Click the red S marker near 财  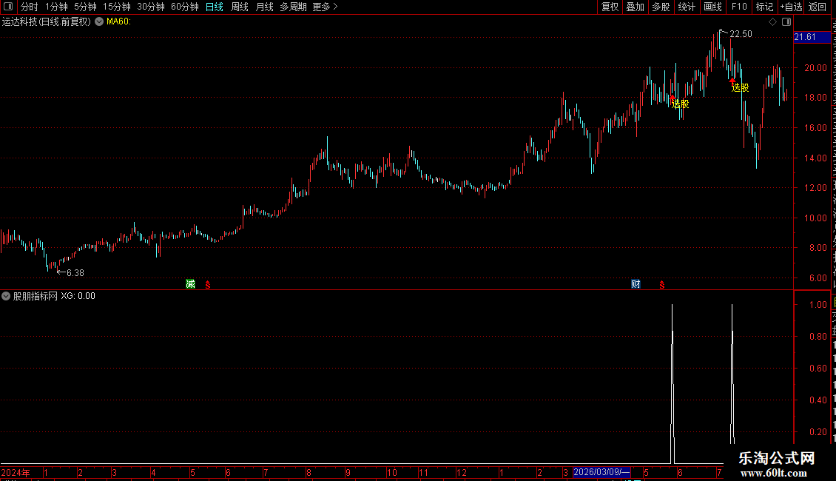661,286
